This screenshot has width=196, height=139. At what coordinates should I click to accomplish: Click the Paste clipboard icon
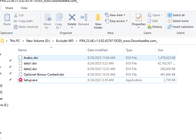pyautogui.click(x=7, y=17)
